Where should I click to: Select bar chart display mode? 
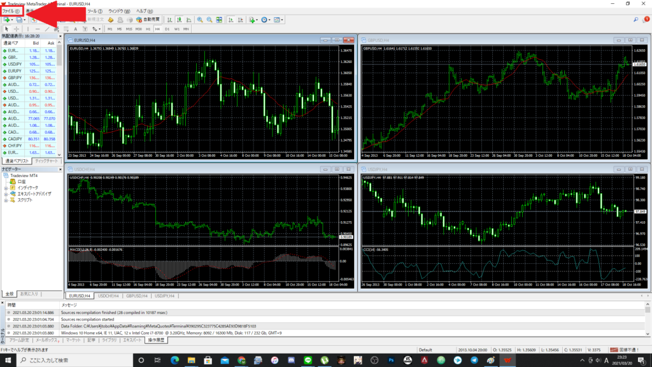click(x=169, y=20)
